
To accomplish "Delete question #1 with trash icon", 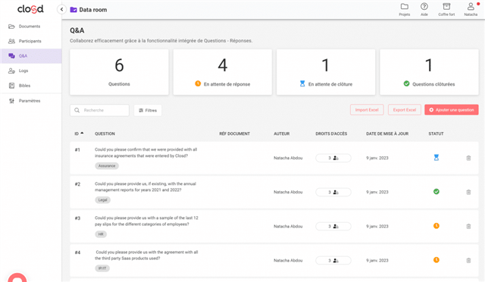I will coord(468,158).
